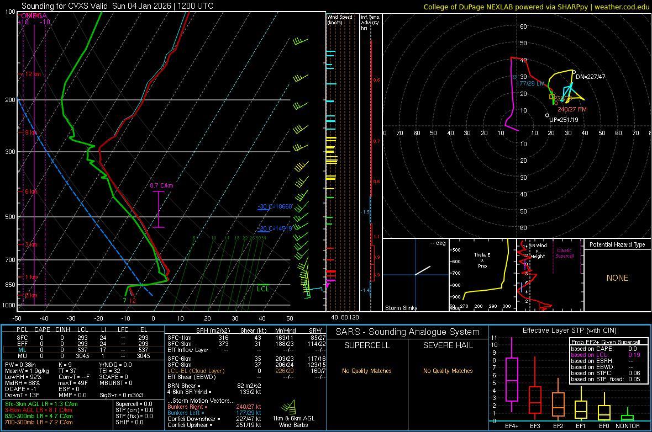Click the DN=227/47 hodograph marker label
652x432 pixels.
(591, 77)
